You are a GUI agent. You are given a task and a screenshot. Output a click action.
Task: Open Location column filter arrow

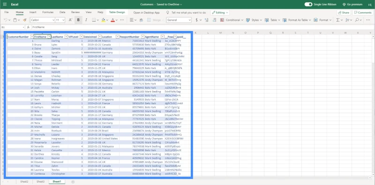(x=118, y=37)
